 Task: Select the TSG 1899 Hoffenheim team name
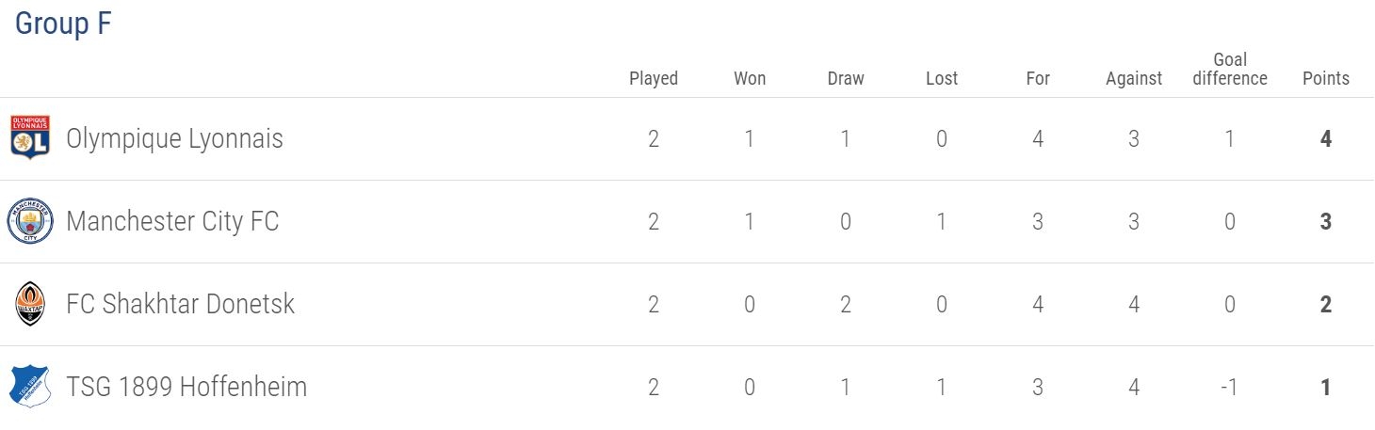click(x=186, y=388)
